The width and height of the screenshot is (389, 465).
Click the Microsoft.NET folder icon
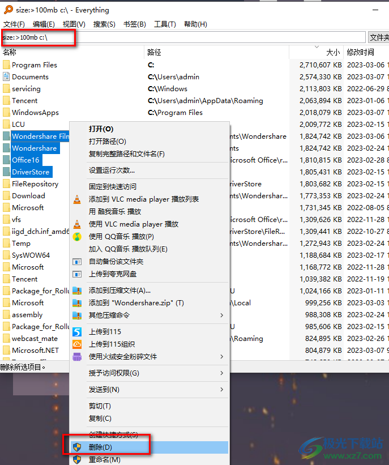click(6, 350)
